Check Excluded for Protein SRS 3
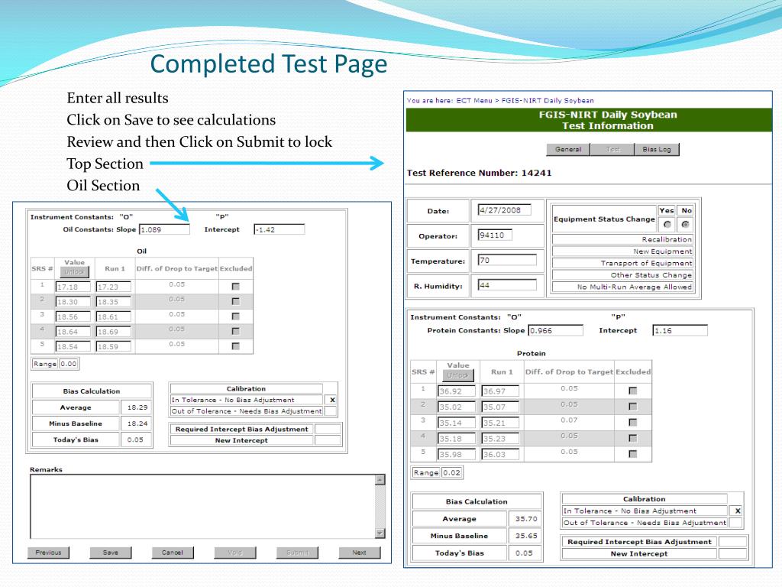This screenshot has width=782, height=587. tap(633, 423)
